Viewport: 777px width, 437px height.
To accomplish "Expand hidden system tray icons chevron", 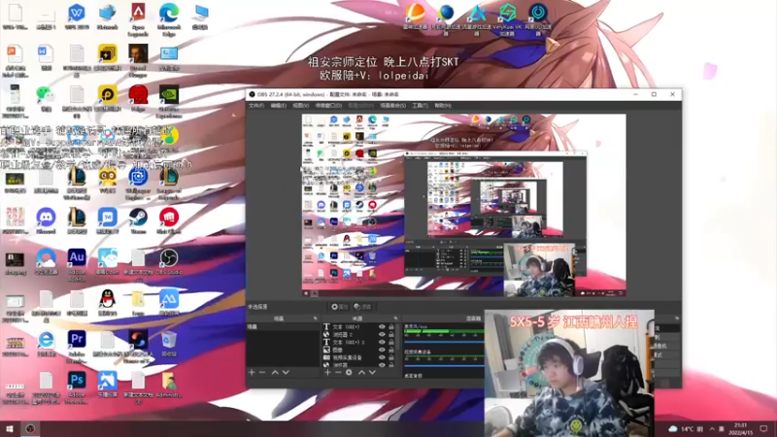I will (x=712, y=428).
